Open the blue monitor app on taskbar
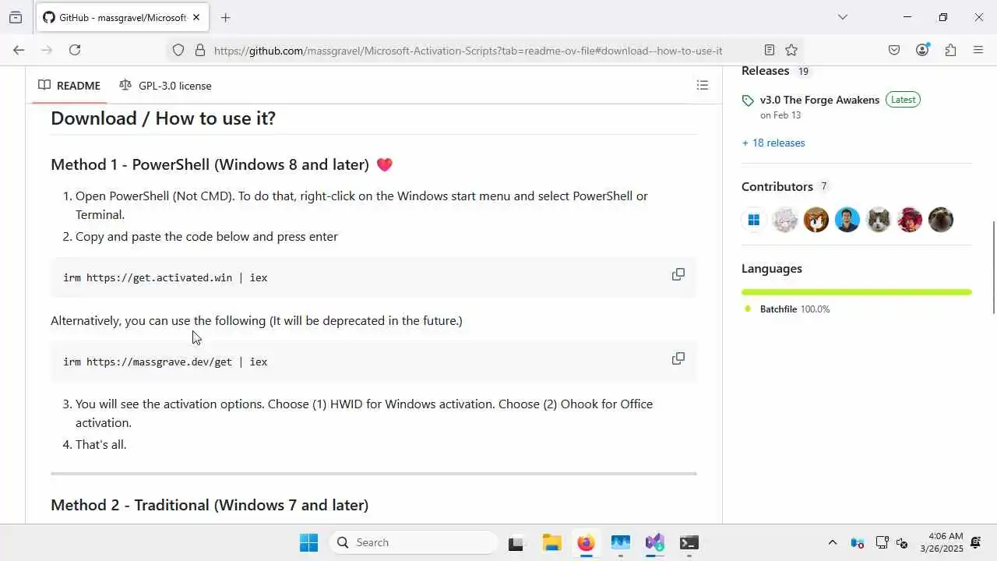The width and height of the screenshot is (997, 561). pyautogui.click(x=620, y=542)
